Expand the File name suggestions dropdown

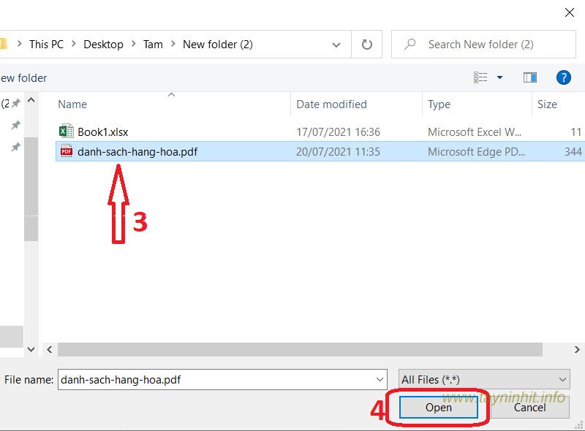coord(380,379)
